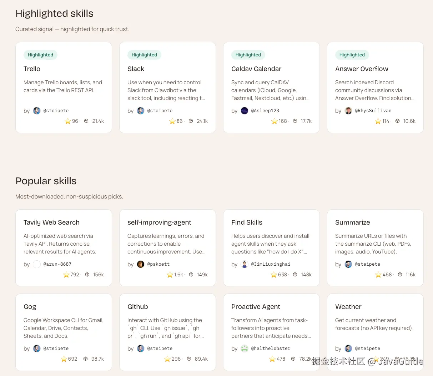The width and height of the screenshot is (433, 376).
Task: Click @RhysSullivan's avatar on Answer Overflow
Action: click(348, 111)
